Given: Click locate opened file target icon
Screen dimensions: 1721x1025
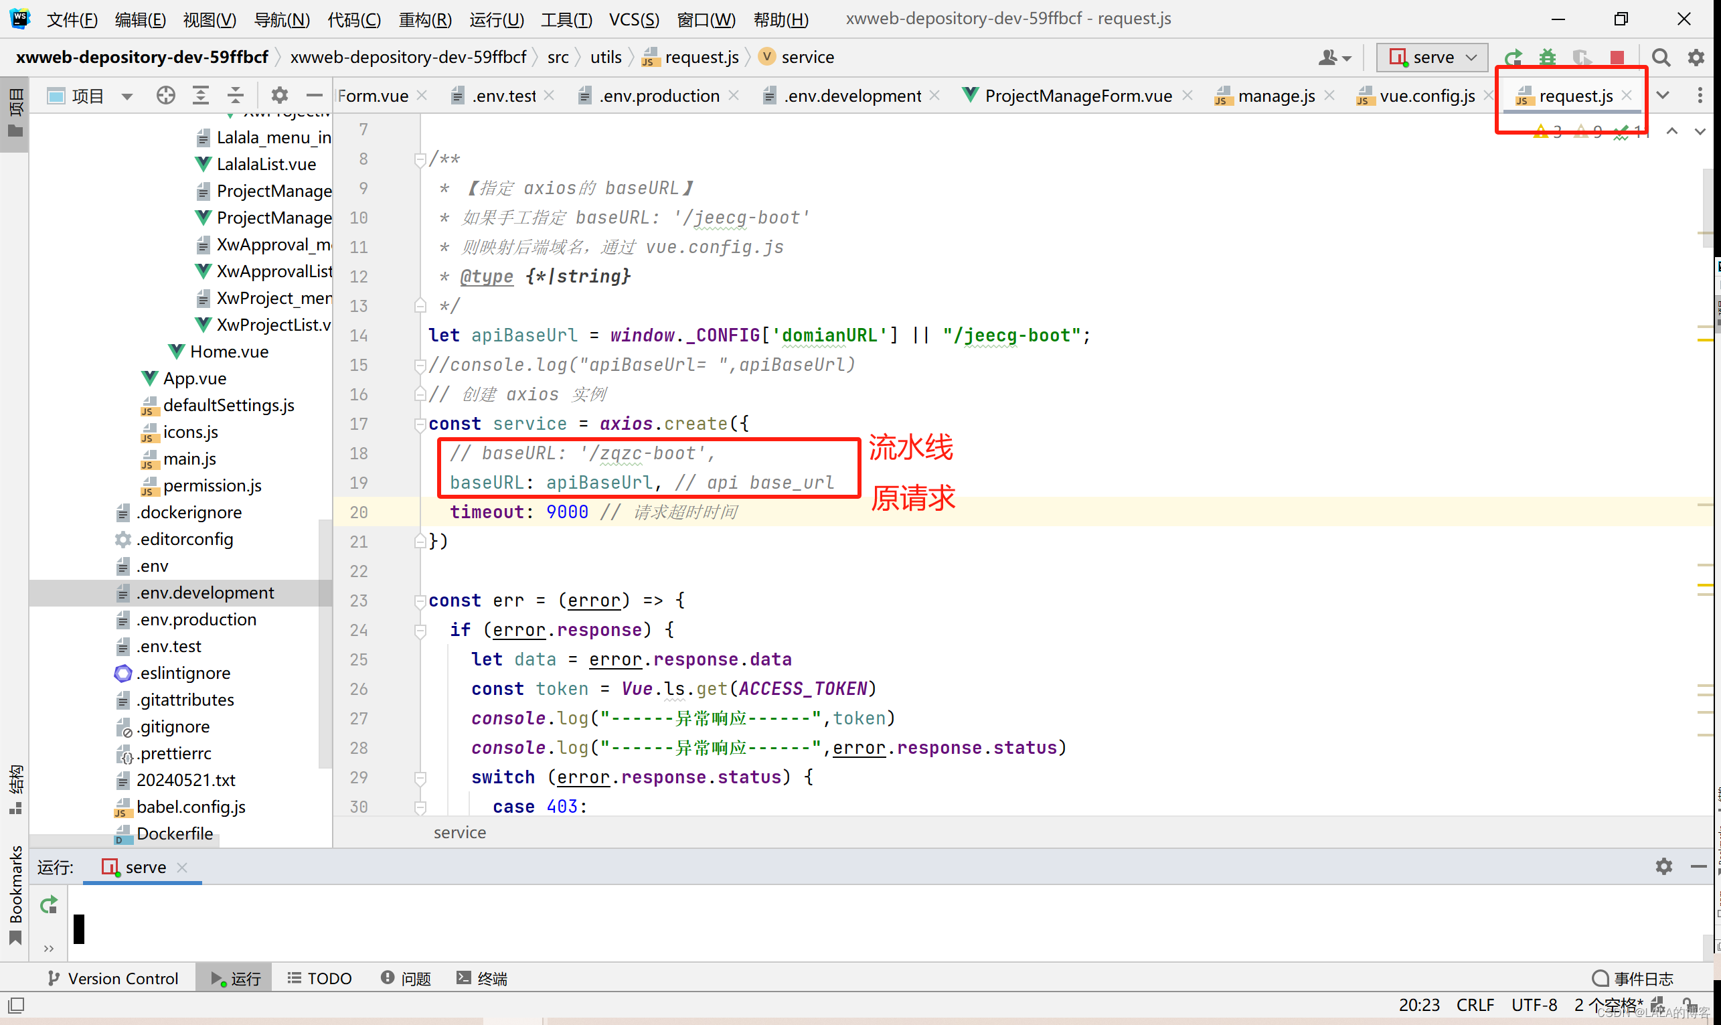Looking at the screenshot, I should click(166, 95).
